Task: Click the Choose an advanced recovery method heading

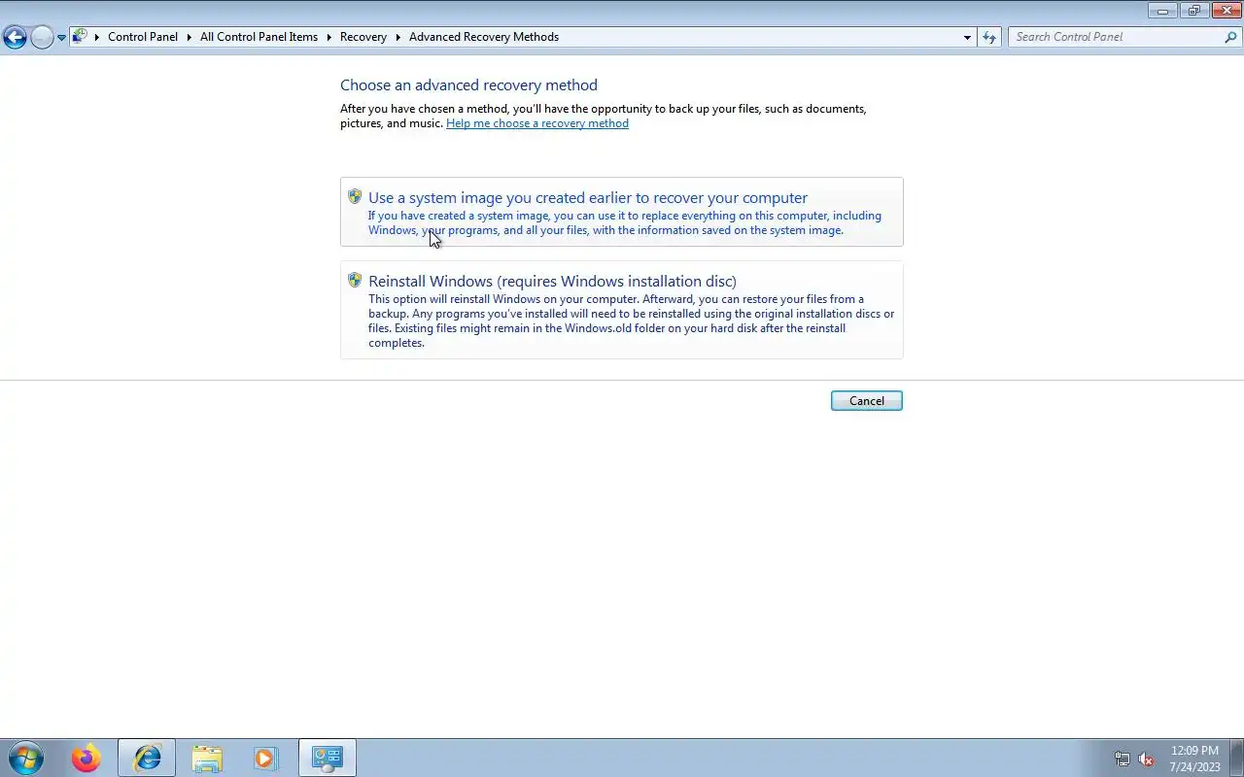Action: point(468,84)
